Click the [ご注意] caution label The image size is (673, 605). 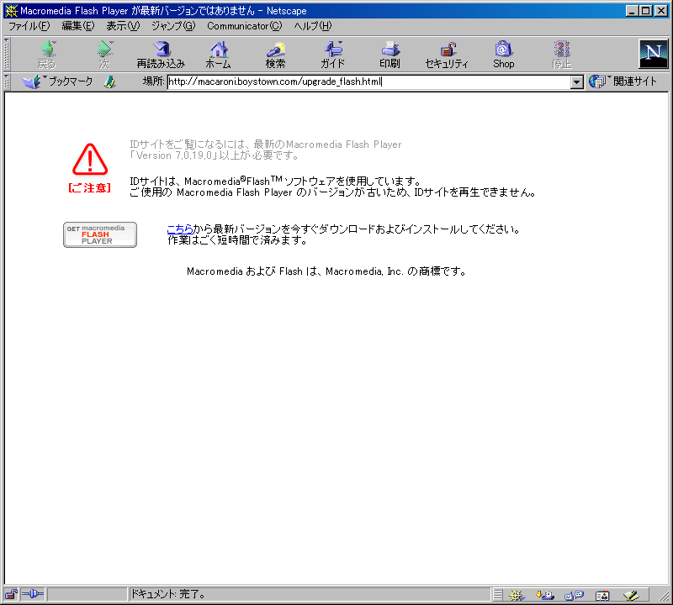click(x=90, y=188)
